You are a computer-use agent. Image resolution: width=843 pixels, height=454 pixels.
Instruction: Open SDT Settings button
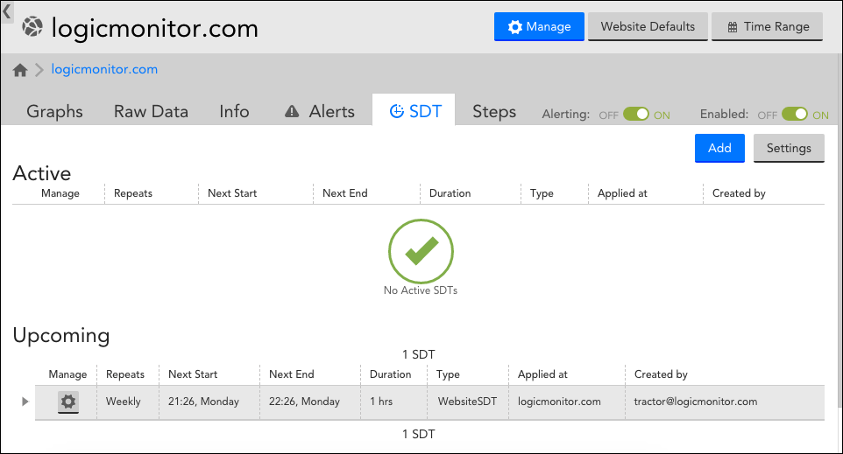click(789, 148)
